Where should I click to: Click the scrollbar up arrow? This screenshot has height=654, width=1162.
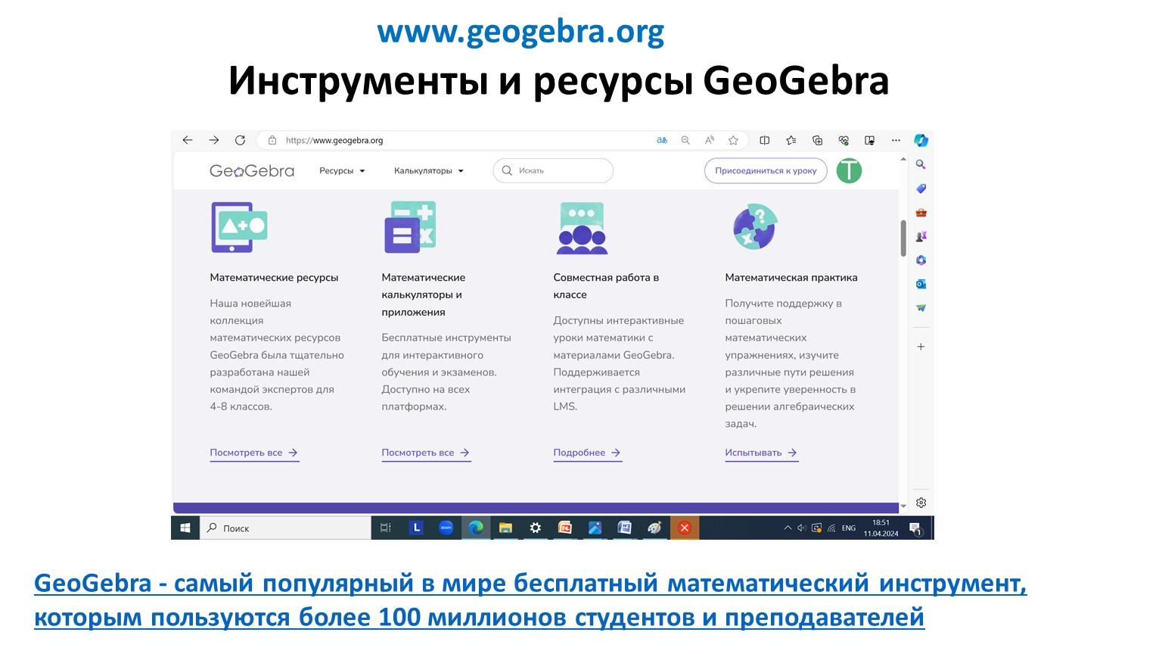903,159
